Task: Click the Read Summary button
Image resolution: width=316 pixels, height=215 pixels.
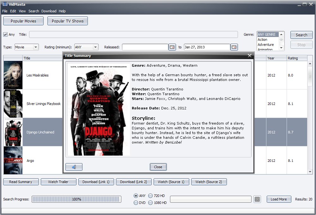Action: [21, 182]
